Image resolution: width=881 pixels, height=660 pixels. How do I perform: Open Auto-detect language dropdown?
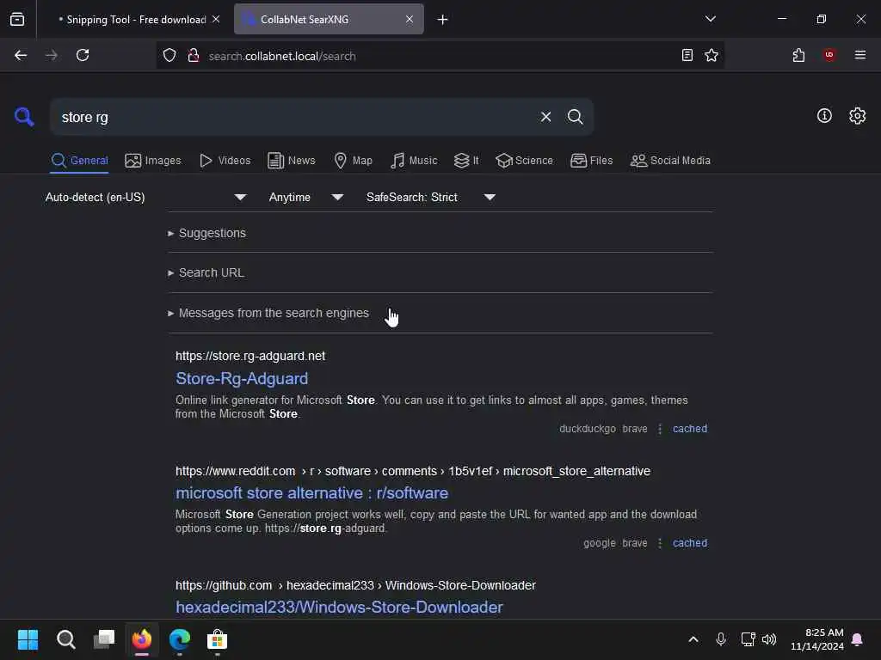coord(146,197)
